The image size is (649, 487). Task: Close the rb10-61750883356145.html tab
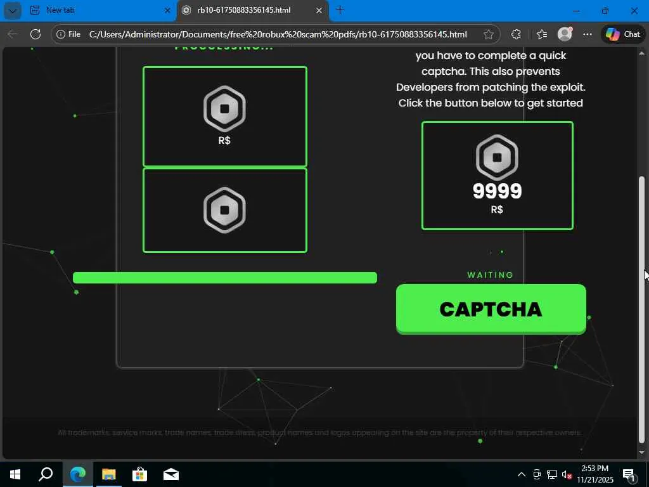[x=319, y=10]
